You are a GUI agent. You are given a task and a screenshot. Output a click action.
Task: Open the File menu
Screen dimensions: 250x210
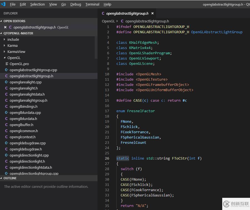pyautogui.click(x=12, y=4)
